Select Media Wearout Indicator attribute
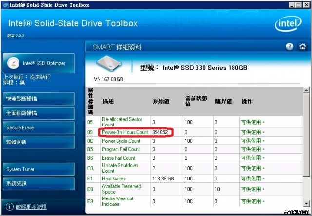Screen dimensions: 312x216 pos(117,201)
